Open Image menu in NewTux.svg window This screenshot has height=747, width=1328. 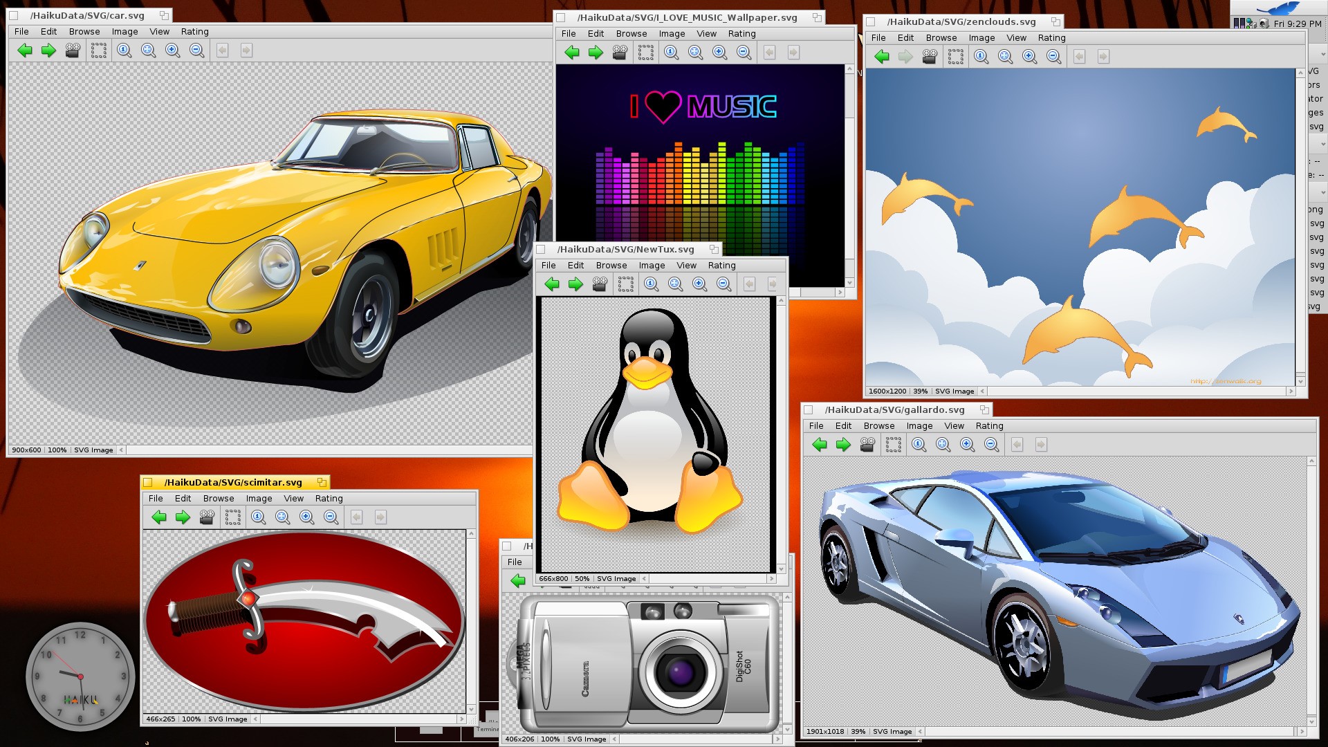click(652, 266)
